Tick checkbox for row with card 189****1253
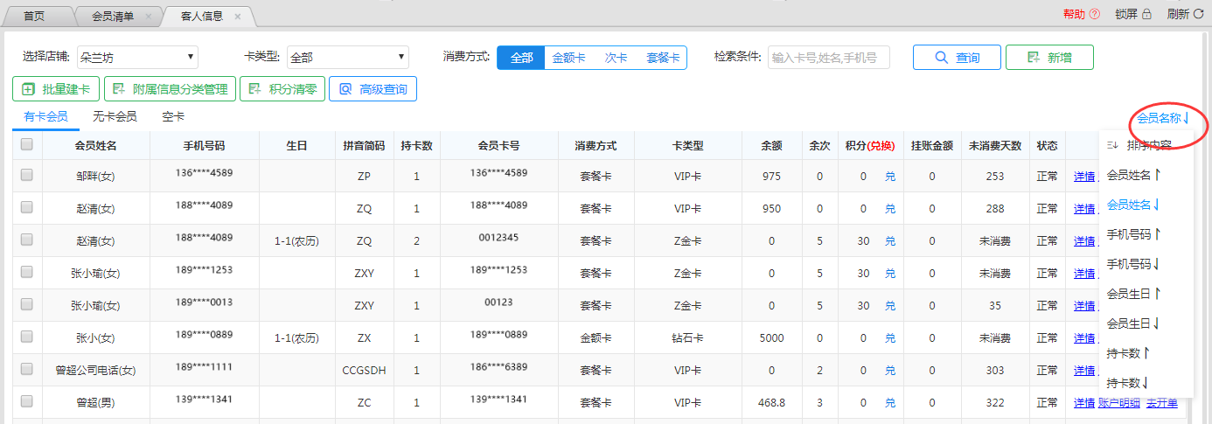 [x=26, y=272]
